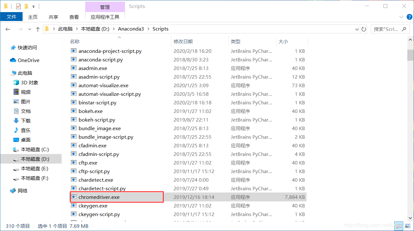The width and height of the screenshot is (414, 231).
Task: Open the 文件 menu tab
Action: (x=11, y=17)
